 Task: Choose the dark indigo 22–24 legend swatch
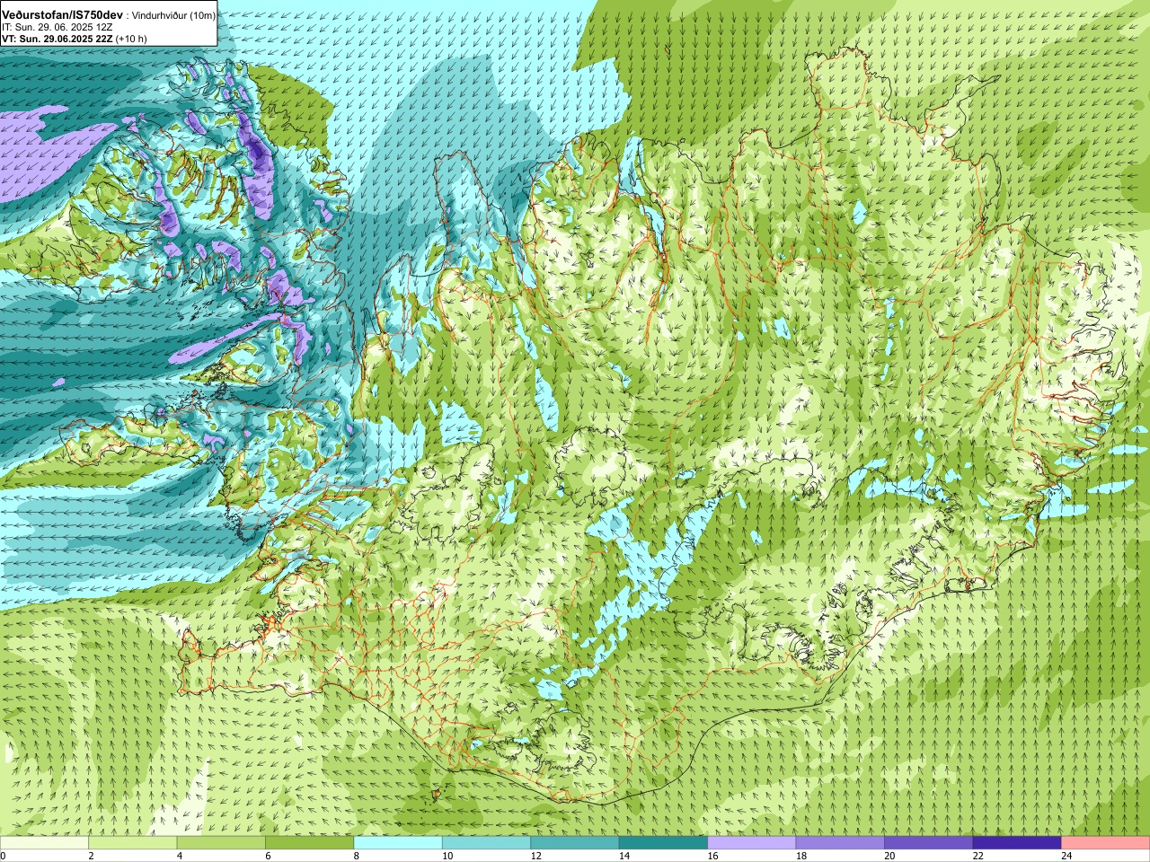tap(1017, 843)
